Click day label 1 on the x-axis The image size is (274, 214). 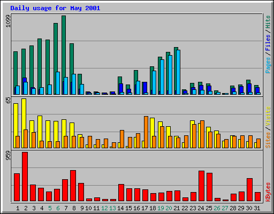(x=18, y=208)
